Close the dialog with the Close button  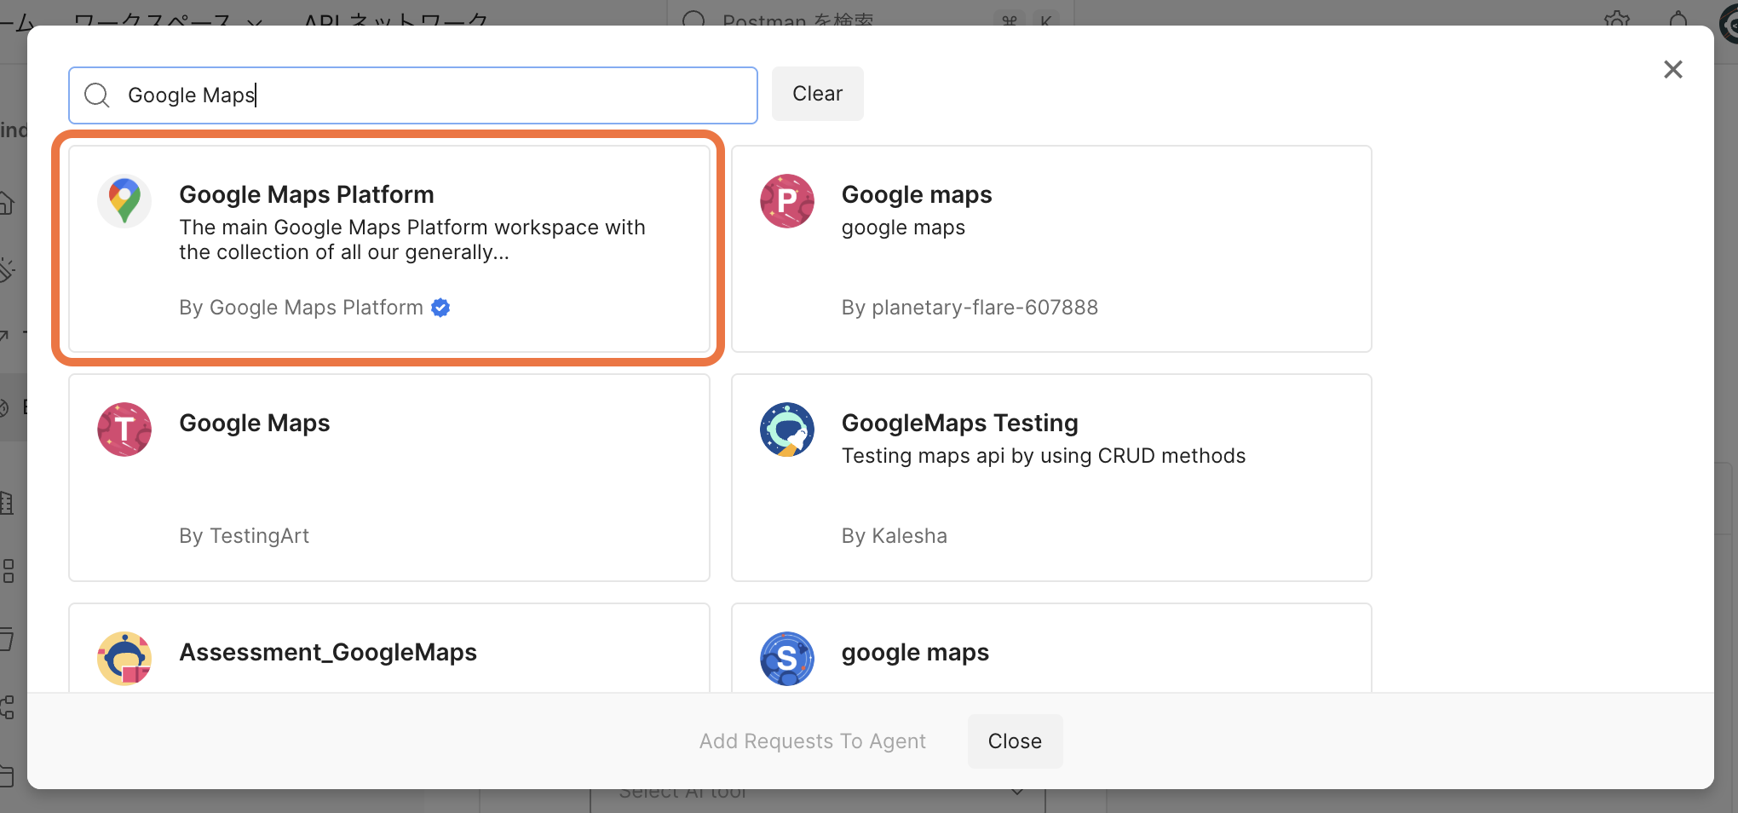coord(1015,741)
